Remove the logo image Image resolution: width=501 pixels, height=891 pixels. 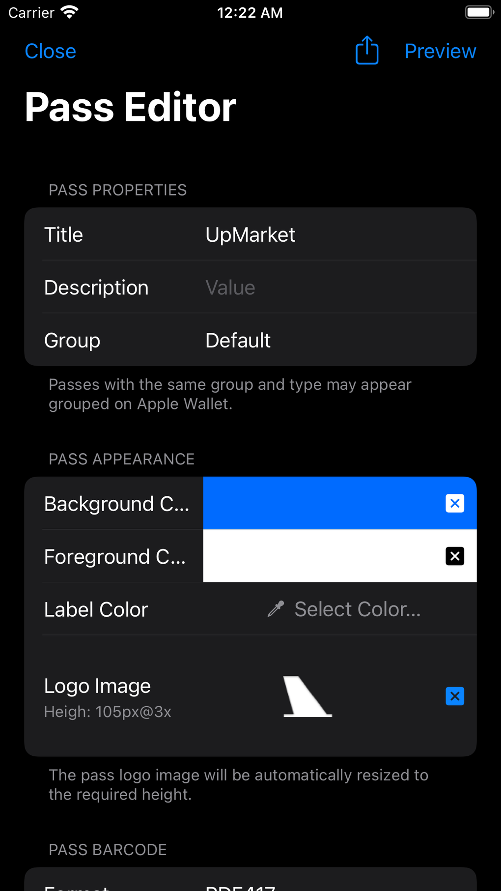point(455,696)
